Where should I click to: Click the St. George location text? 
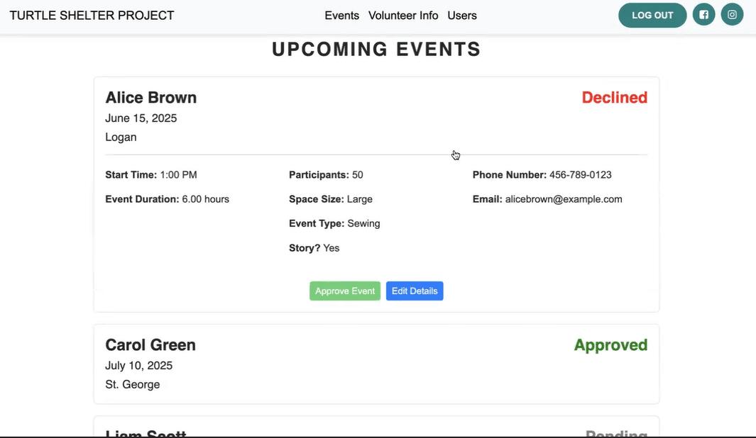point(133,385)
